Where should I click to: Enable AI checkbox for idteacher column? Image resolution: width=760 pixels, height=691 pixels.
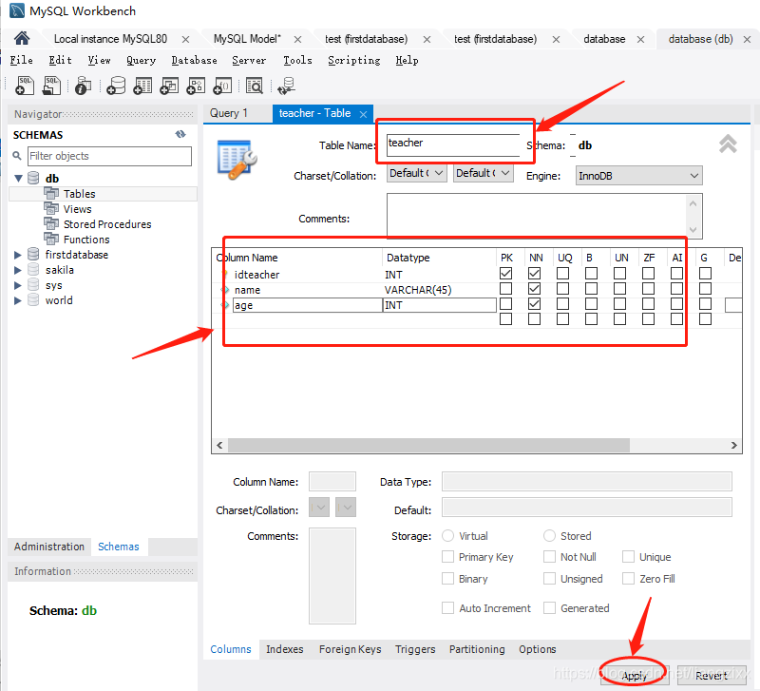(676, 274)
